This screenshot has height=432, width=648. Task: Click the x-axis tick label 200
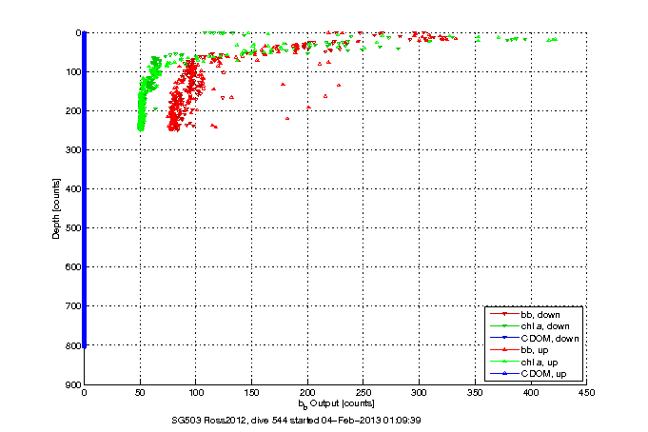coord(307,393)
